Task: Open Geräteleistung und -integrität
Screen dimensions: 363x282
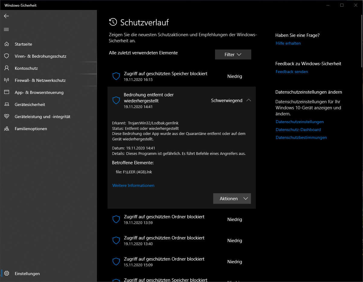Action: (x=48, y=117)
